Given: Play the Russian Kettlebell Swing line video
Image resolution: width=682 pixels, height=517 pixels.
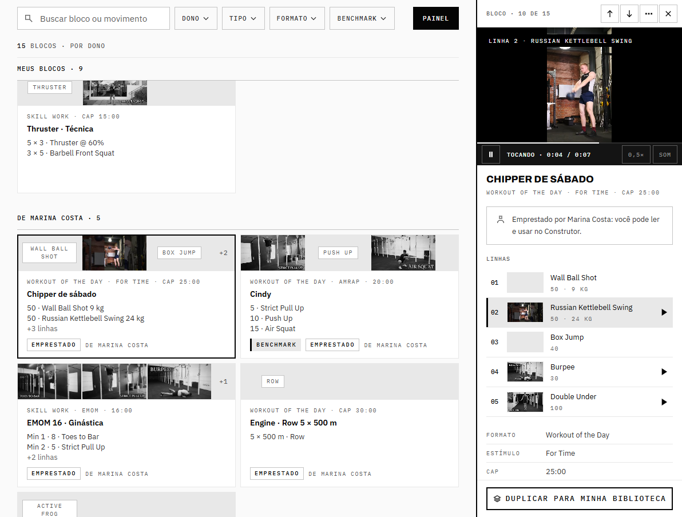Looking at the screenshot, I should point(664,312).
